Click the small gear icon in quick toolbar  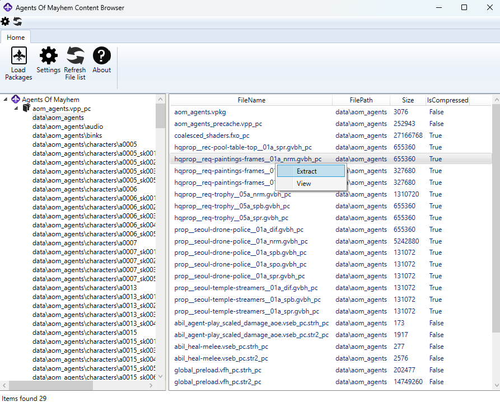point(5,21)
